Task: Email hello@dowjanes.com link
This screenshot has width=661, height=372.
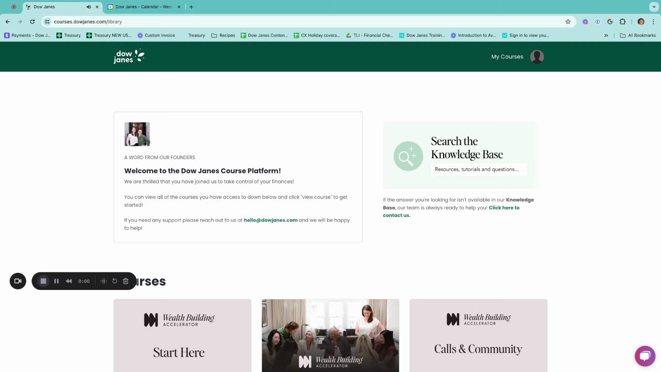Action: (x=271, y=220)
